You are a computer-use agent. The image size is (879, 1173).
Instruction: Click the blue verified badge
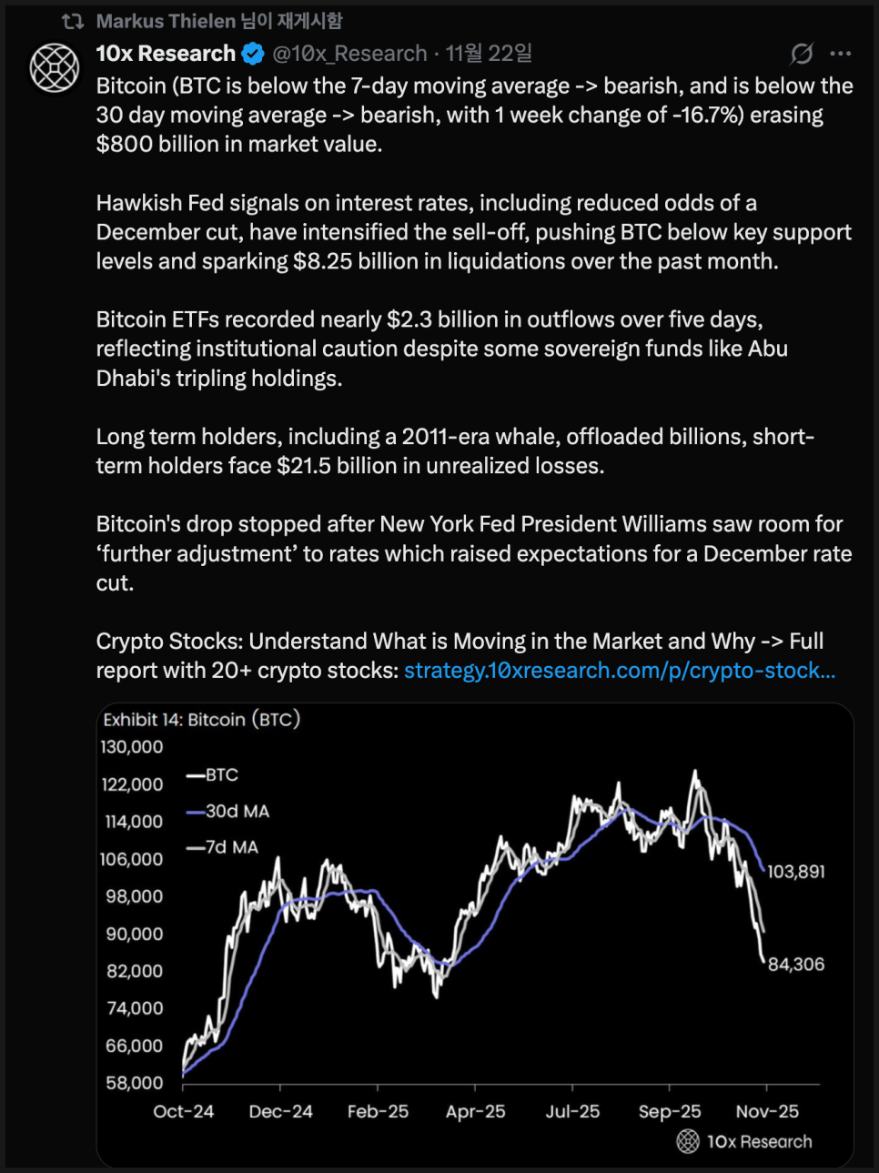pos(253,54)
